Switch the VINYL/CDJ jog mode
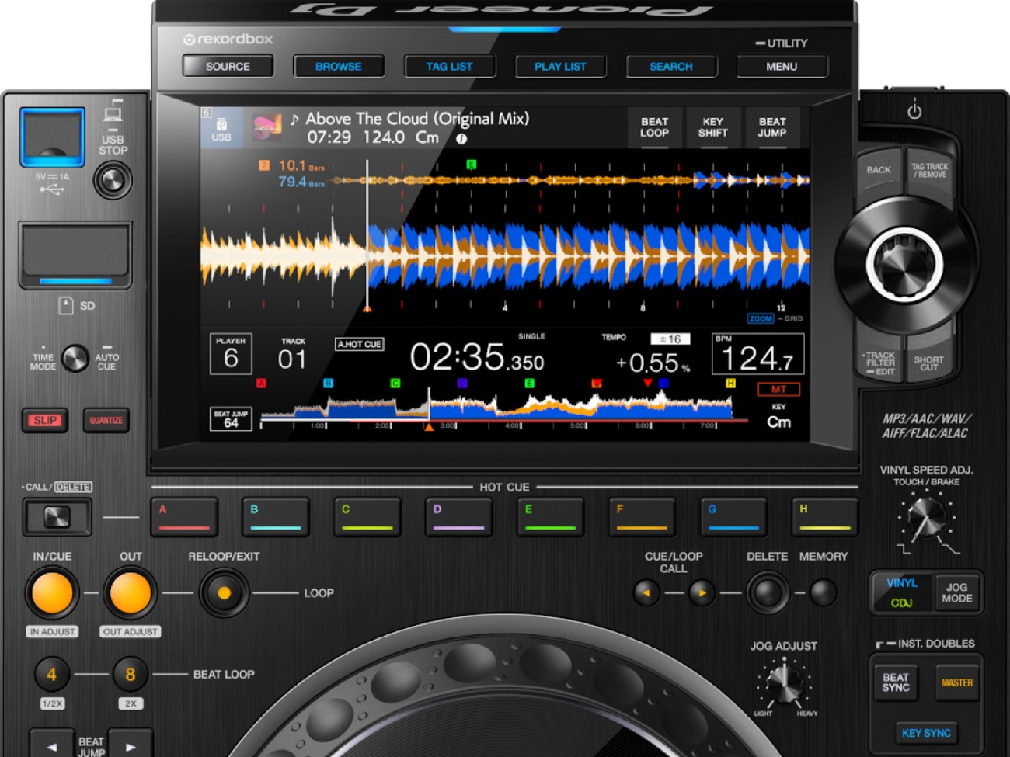 902,592
